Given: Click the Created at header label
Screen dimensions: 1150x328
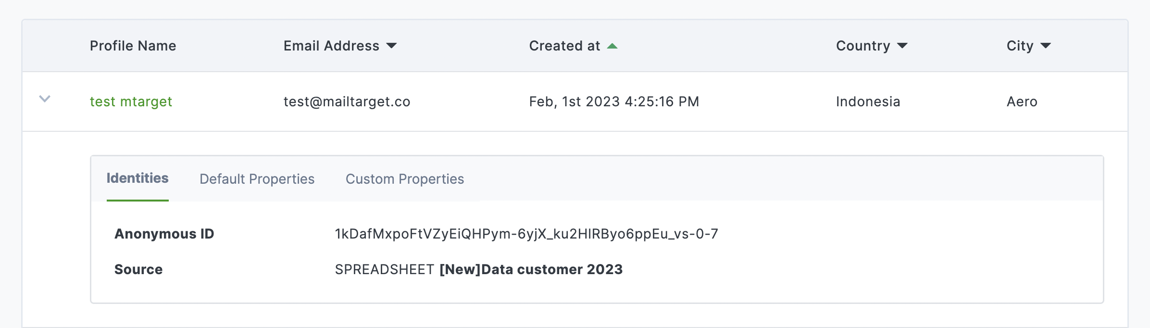Looking at the screenshot, I should coord(564,46).
